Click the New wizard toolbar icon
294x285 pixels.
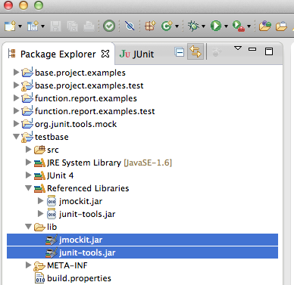[x=10, y=26]
